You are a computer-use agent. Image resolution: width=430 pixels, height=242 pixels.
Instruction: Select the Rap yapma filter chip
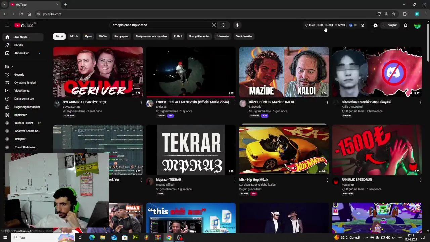(x=121, y=36)
